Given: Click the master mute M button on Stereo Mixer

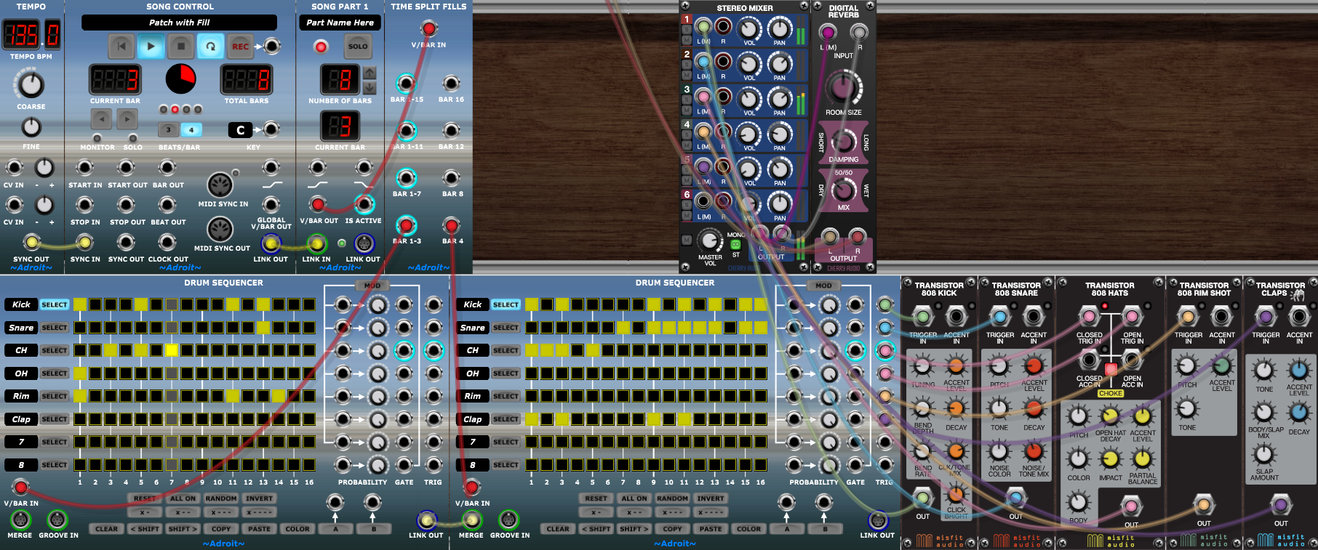Looking at the screenshot, I should pyautogui.click(x=686, y=240).
